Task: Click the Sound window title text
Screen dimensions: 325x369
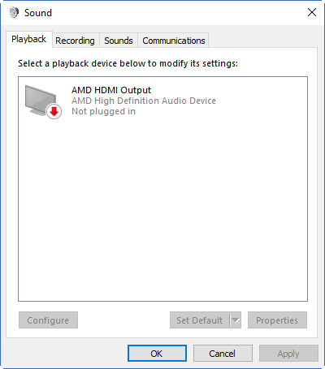Action: coord(38,13)
